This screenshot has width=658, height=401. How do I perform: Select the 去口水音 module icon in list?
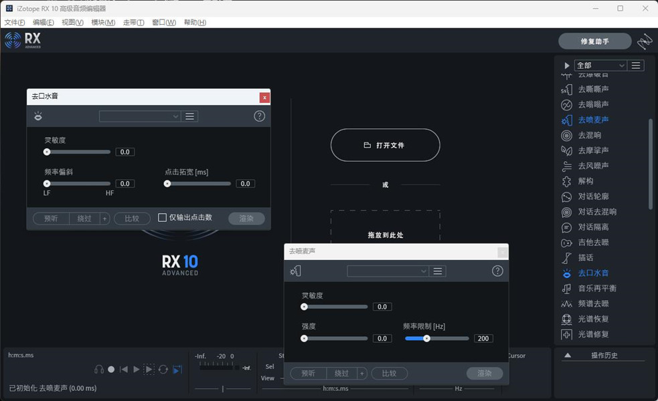[x=566, y=273]
